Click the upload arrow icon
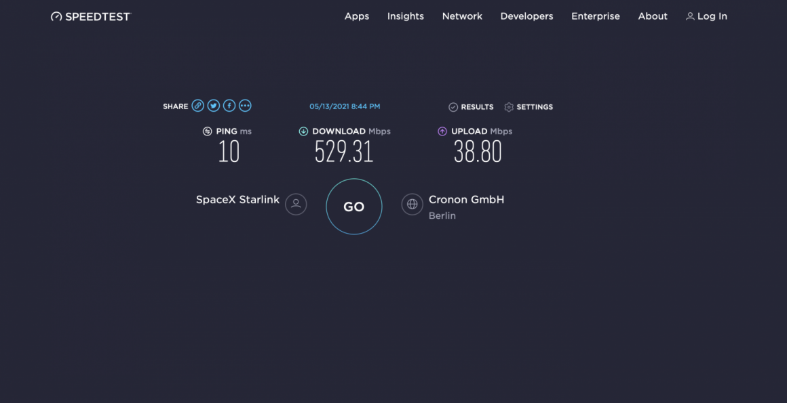Image resolution: width=787 pixels, height=403 pixels. 442,131
